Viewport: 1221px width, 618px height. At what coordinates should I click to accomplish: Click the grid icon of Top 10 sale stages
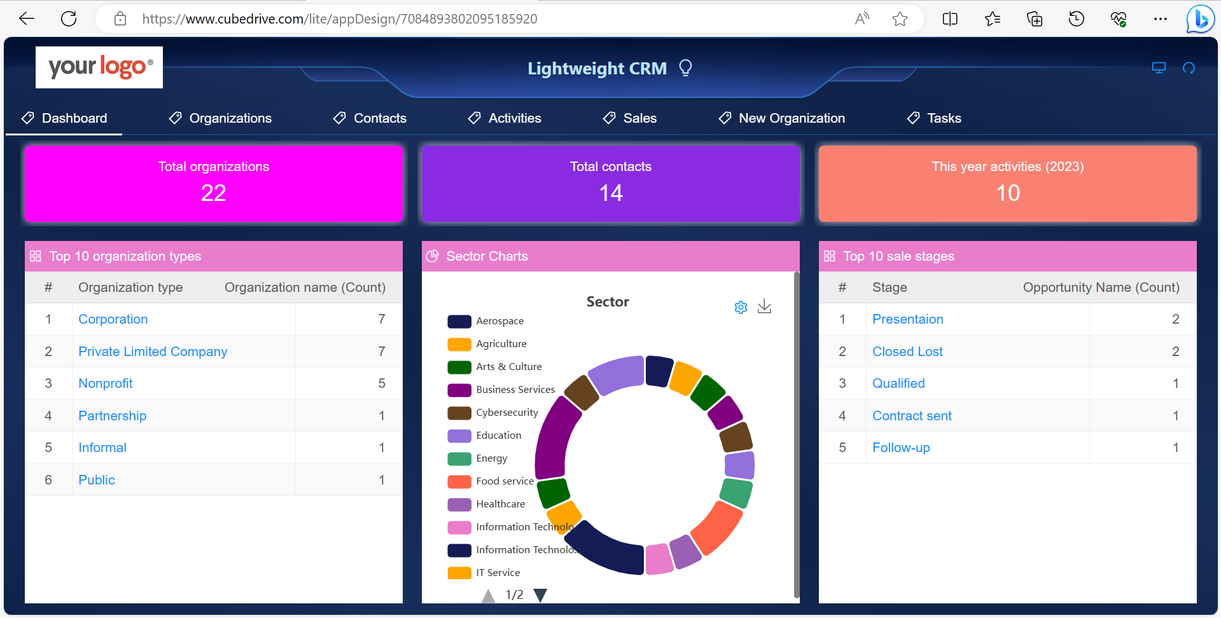tap(830, 256)
